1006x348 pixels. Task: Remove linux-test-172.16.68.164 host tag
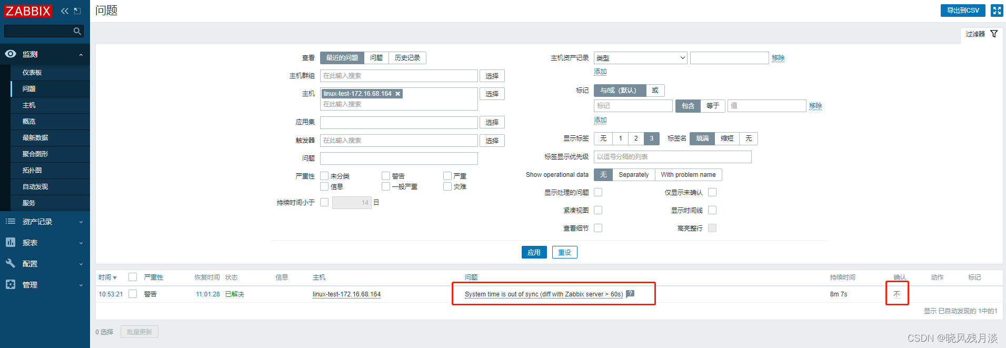398,94
